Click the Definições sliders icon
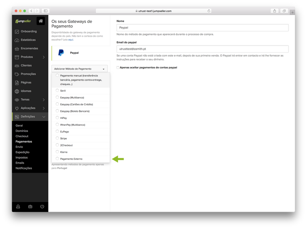This screenshot has height=229, width=307. click(x=17, y=117)
